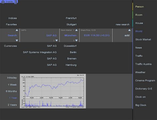Click the down arrow below Search
157x120 pixels.
click(x=17, y=40)
